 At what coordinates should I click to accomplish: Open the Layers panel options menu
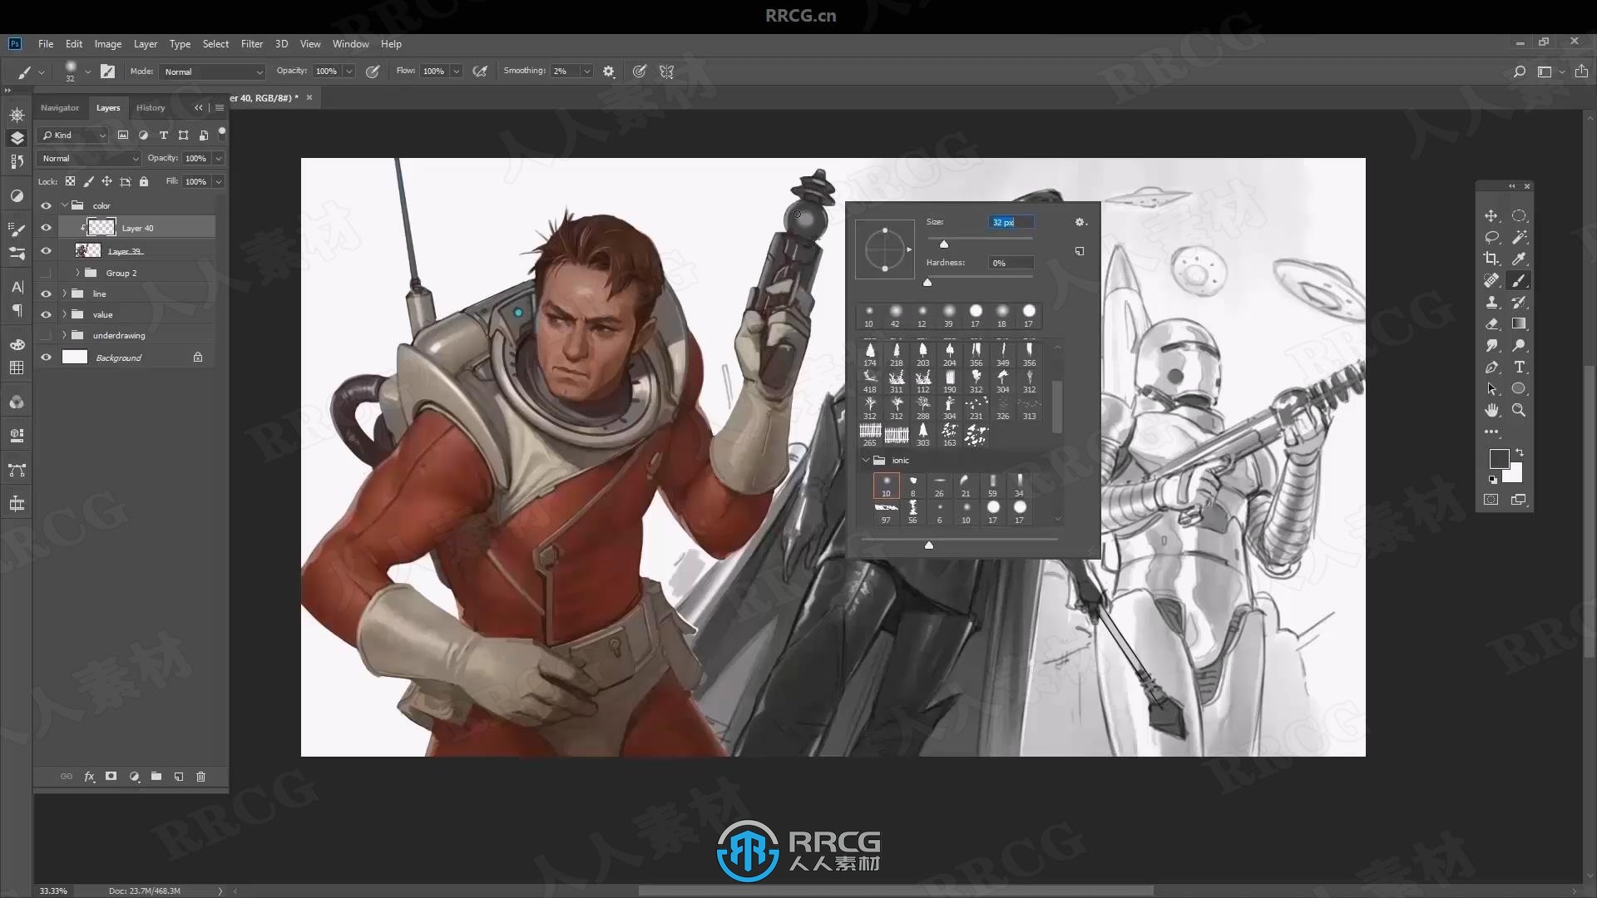pyautogui.click(x=220, y=108)
